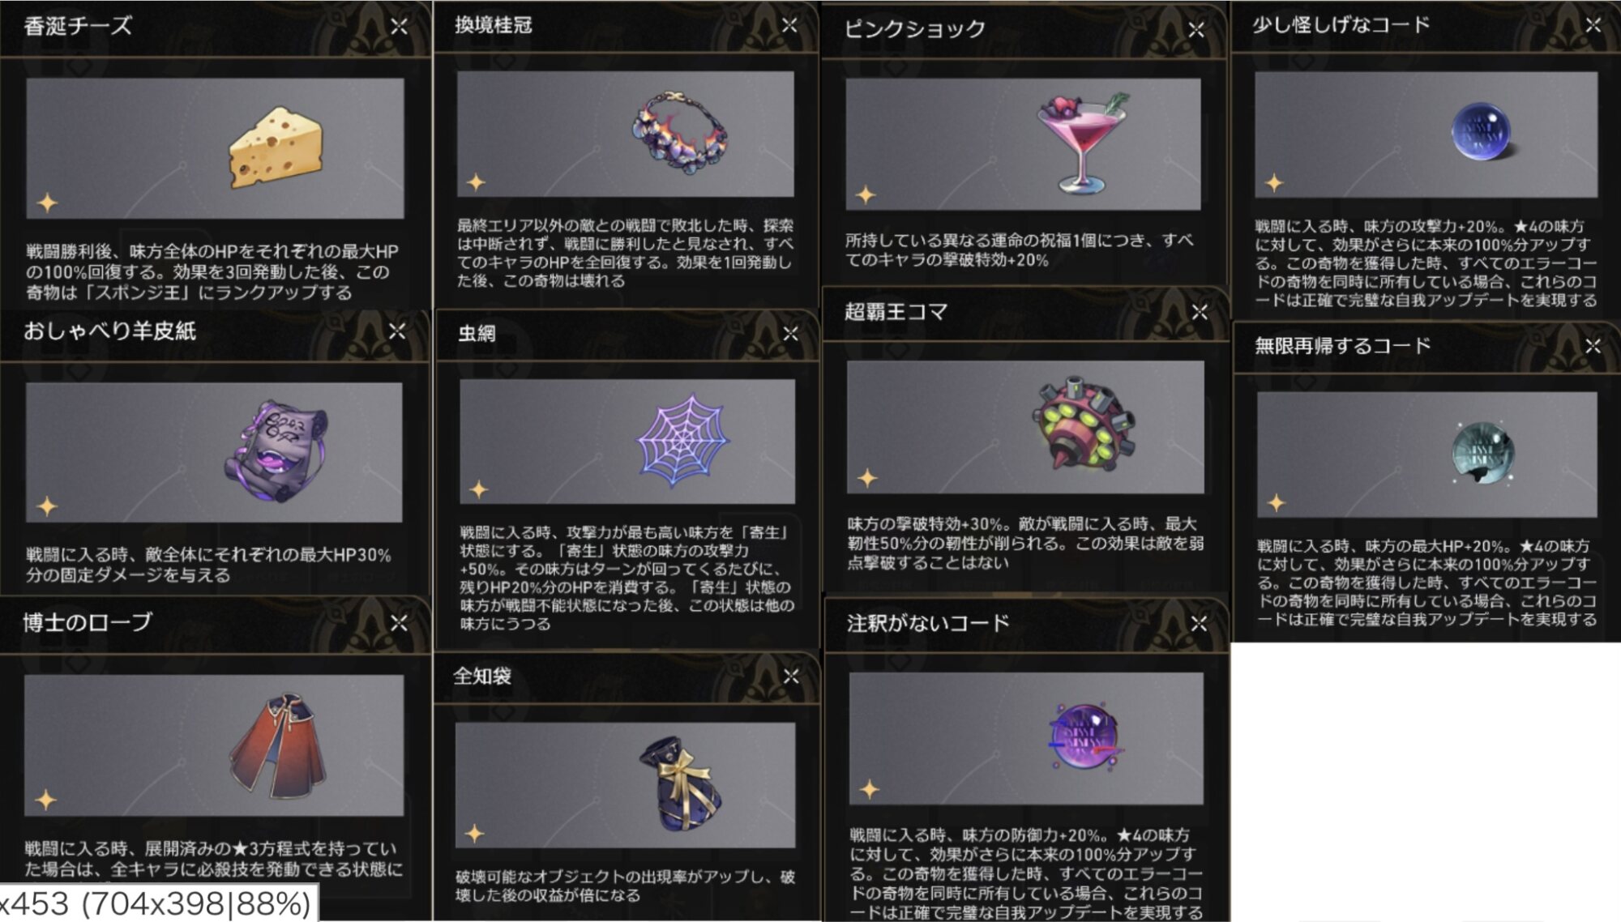Close the 無限再帰するコード panel
Screen dimensions: 1621x922
point(1593,346)
